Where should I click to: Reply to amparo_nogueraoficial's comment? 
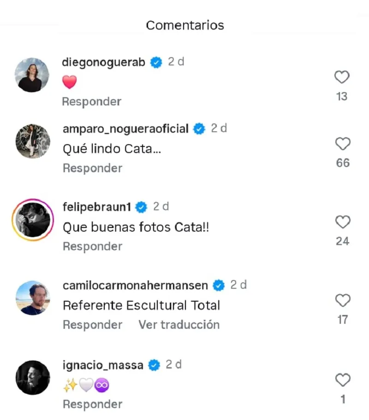[92, 169]
